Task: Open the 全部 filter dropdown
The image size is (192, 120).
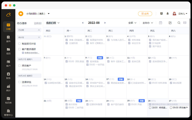Action: click(x=132, y=23)
